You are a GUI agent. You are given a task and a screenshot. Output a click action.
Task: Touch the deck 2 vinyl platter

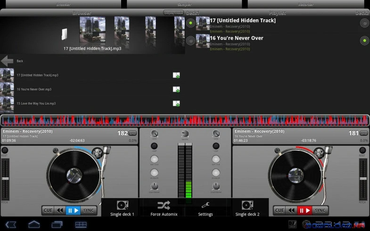(x=296, y=175)
